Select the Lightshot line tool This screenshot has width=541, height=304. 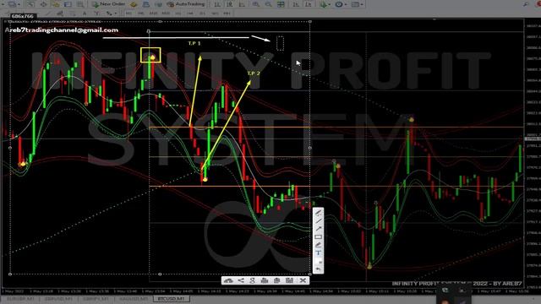click(x=318, y=220)
